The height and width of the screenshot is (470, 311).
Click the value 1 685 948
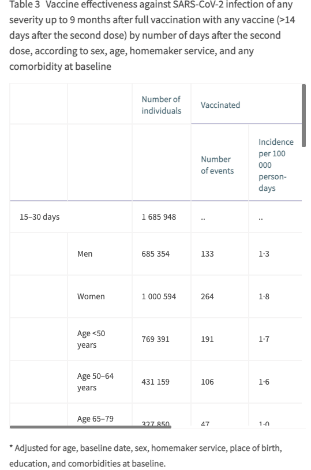pyautogui.click(x=159, y=217)
